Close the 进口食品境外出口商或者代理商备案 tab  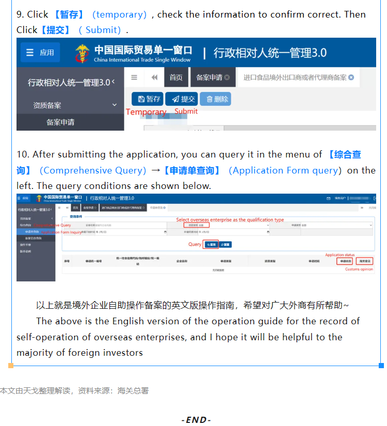[351, 77]
